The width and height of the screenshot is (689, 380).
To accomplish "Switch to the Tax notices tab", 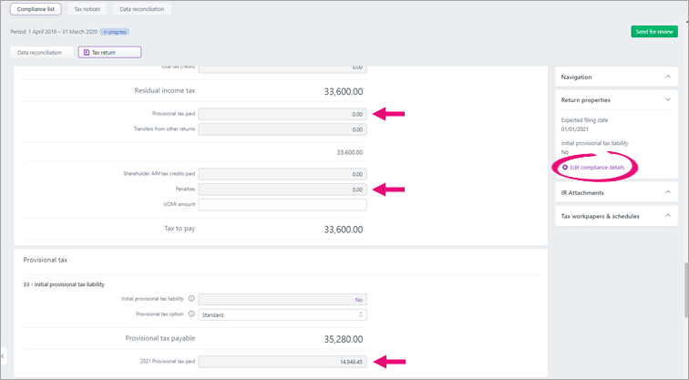I will [87, 9].
